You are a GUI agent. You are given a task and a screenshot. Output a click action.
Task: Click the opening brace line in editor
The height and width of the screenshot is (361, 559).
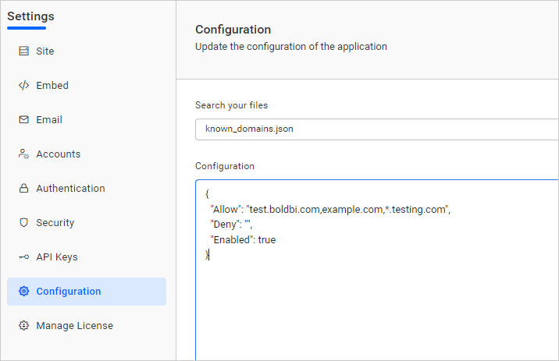(207, 194)
